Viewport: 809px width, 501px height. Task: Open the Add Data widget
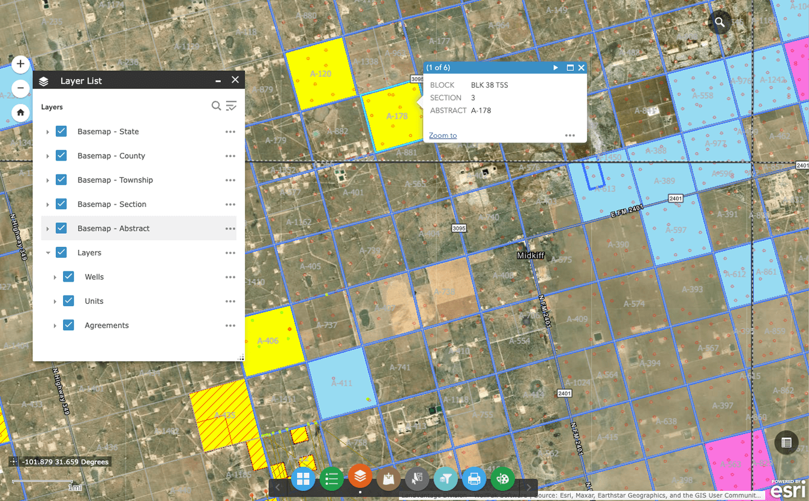pyautogui.click(x=388, y=479)
